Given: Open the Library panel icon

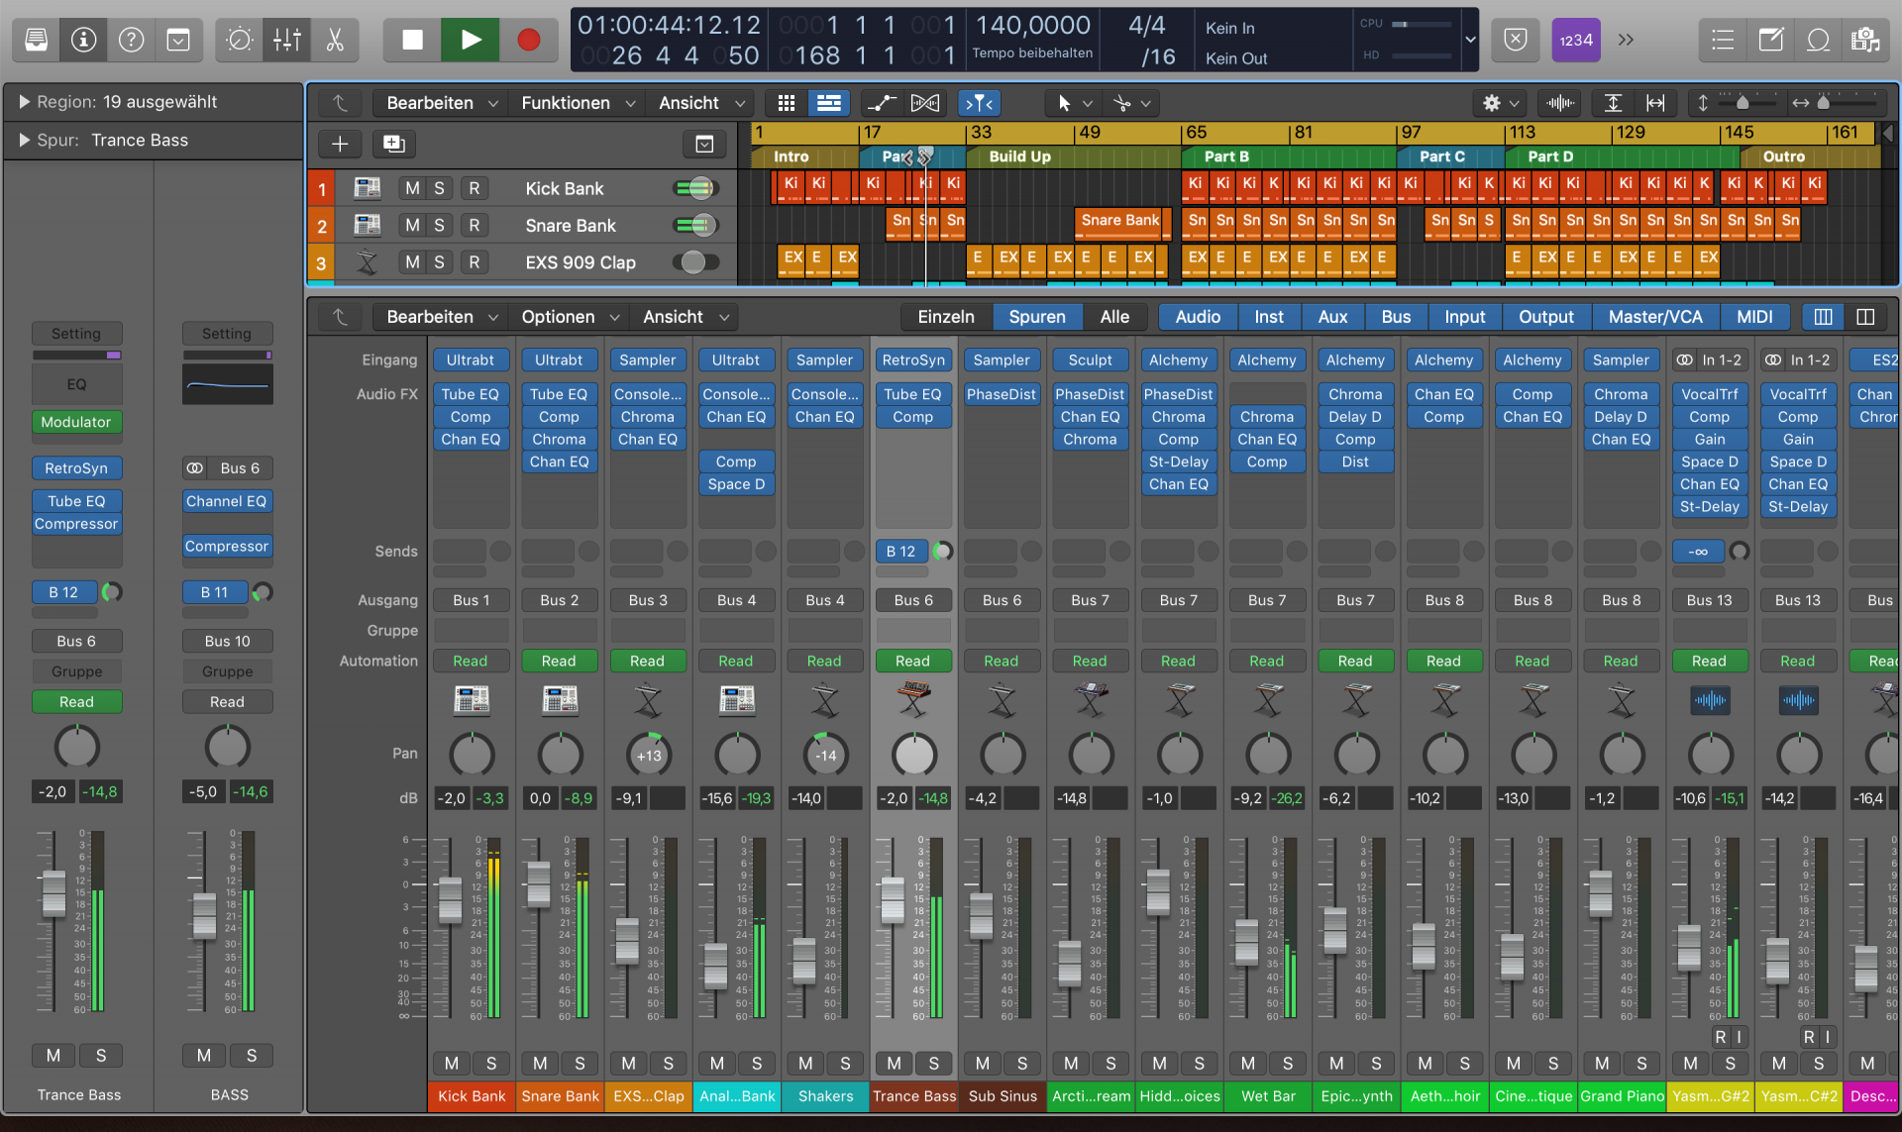Looking at the screenshot, I should [37, 40].
